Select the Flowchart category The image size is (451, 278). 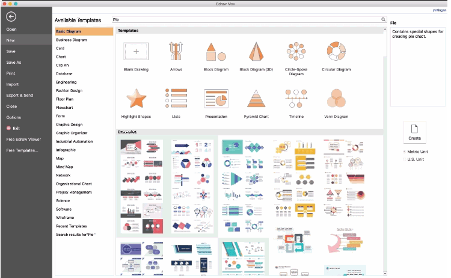point(64,108)
